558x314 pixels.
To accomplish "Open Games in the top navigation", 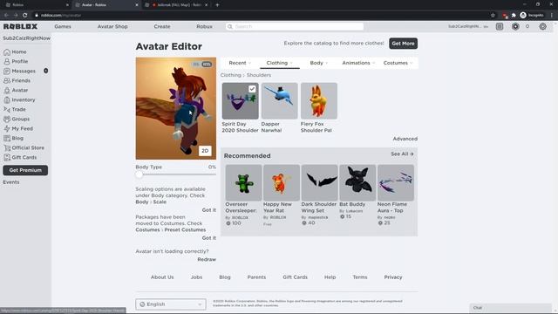I will 63,27.
